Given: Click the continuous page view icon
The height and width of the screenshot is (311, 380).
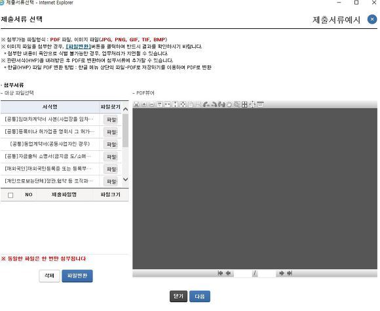Looking at the screenshot, I should tap(199, 104).
